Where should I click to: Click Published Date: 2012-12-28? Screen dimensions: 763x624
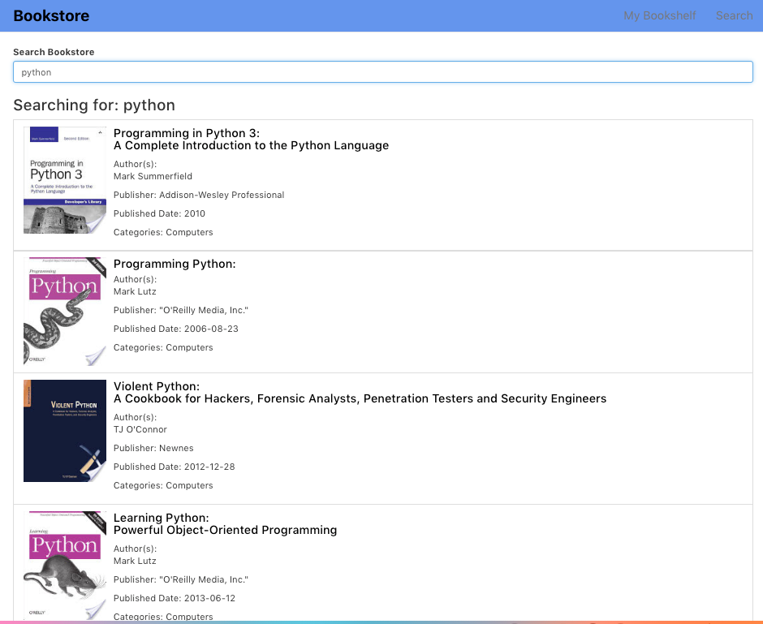tap(175, 467)
